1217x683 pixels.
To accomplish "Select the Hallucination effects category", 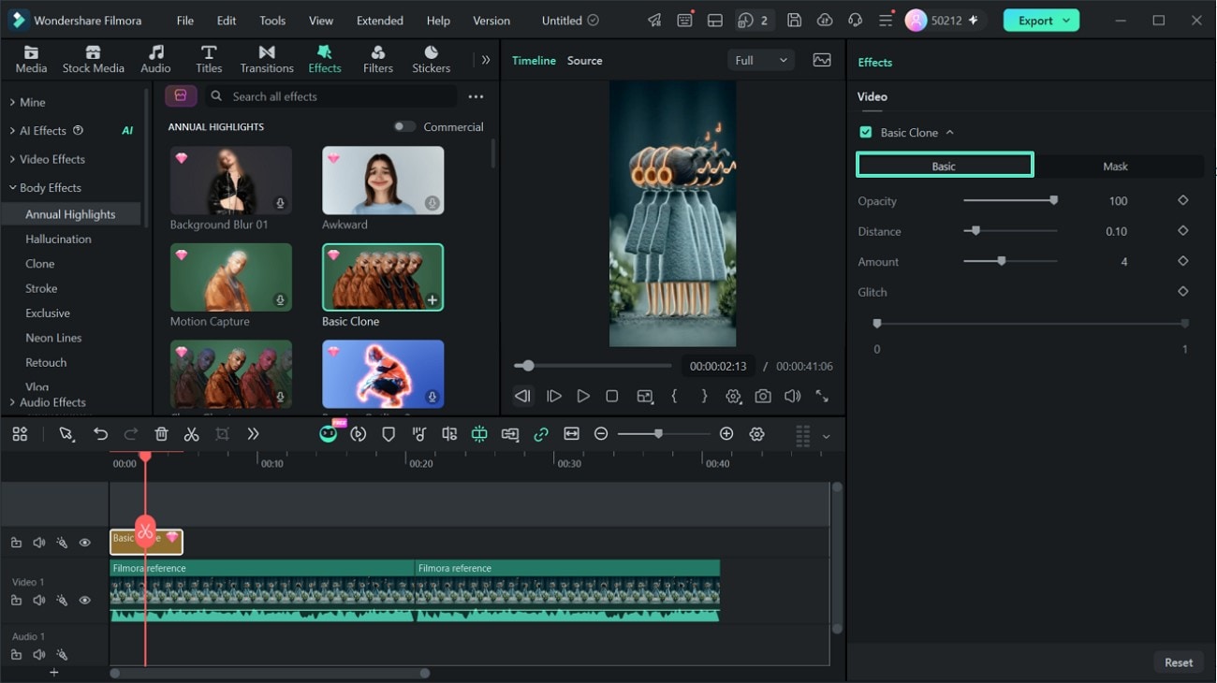I will point(58,240).
